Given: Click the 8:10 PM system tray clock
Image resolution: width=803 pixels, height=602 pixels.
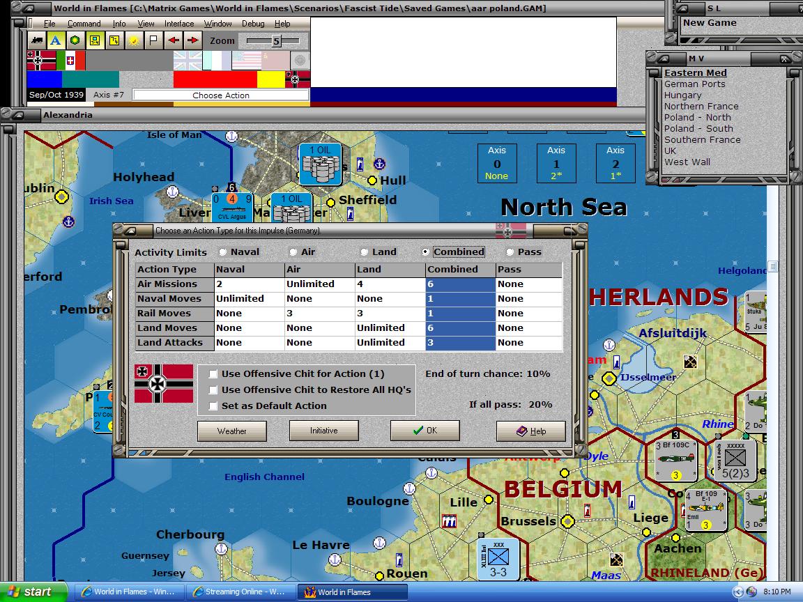Looking at the screenshot, I should pyautogui.click(x=777, y=592).
